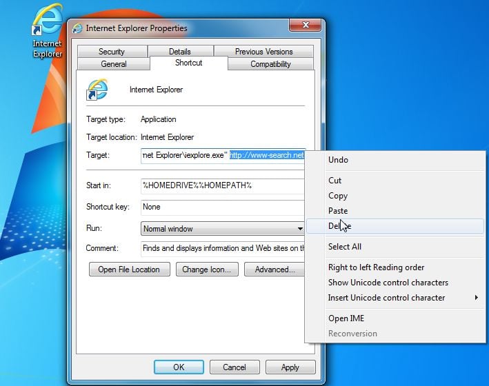This screenshot has width=489, height=386.
Task: Switch to the Details tab
Action: pyautogui.click(x=180, y=52)
